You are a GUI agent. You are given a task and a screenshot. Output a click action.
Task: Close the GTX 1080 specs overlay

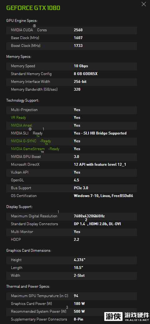coord(144,4)
